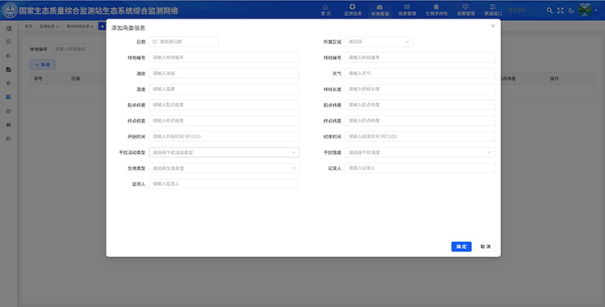This screenshot has height=307, width=605.
Task: Click the 添加鸟类信息 dialog title
Action: click(x=128, y=27)
